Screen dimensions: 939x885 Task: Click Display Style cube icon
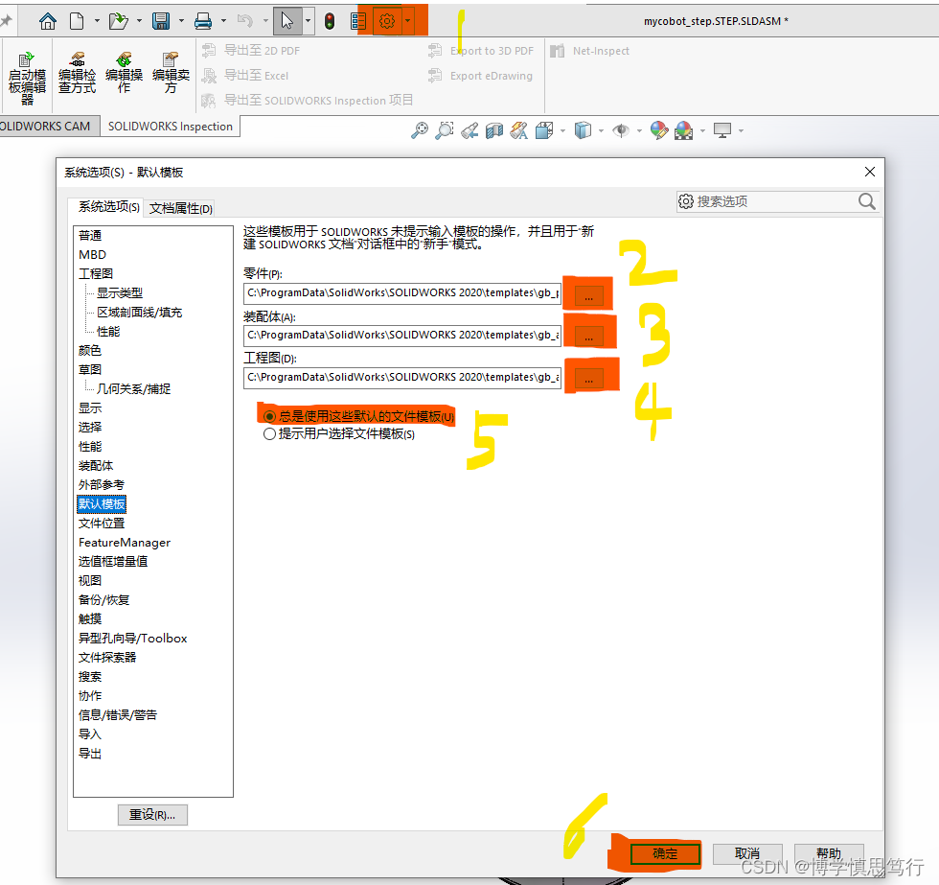point(583,130)
